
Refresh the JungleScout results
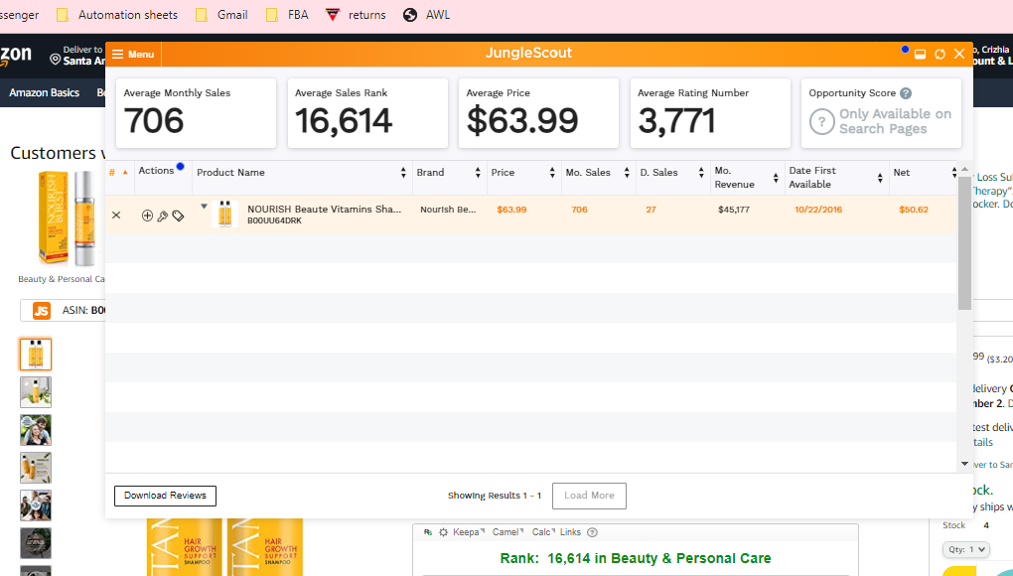pos(940,55)
